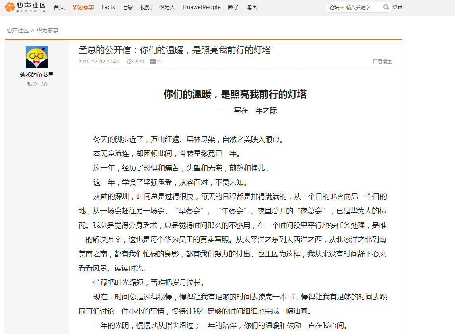Click the 登录 login link
This screenshot has height=334, width=455.
point(397,7)
